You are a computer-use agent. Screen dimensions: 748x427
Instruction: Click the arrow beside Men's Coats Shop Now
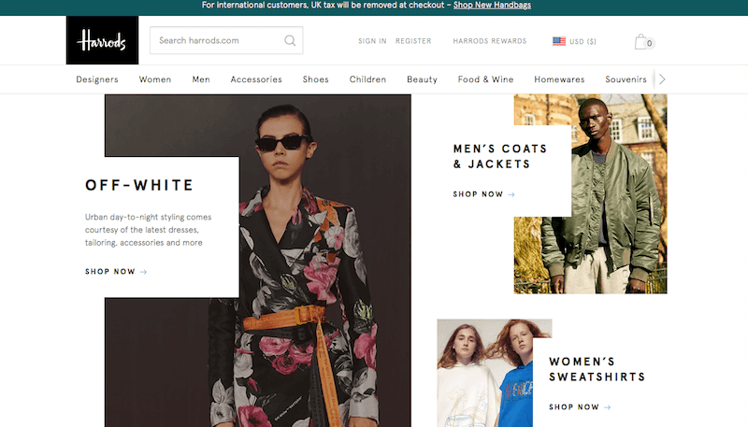coord(511,194)
